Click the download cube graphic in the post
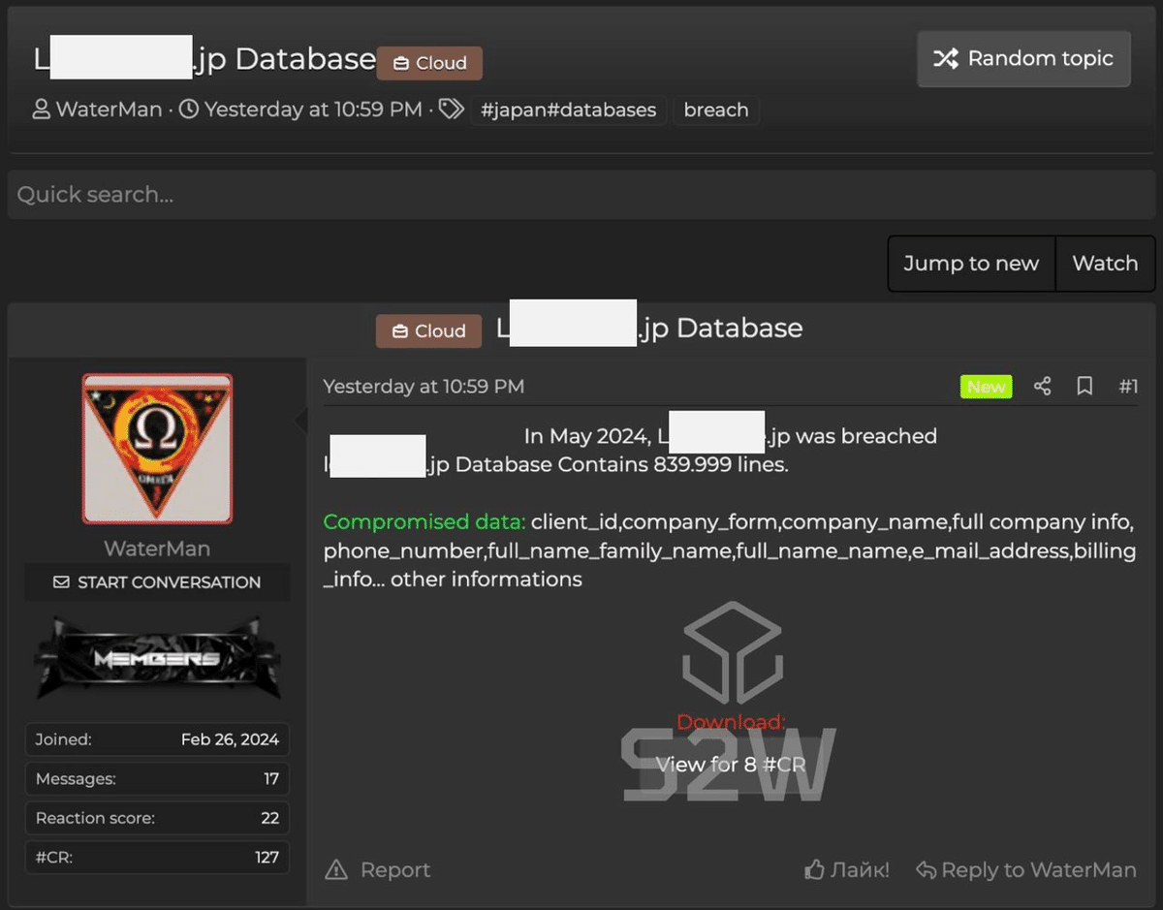Viewport: 1163px width, 910px height. pyautogui.click(x=734, y=651)
